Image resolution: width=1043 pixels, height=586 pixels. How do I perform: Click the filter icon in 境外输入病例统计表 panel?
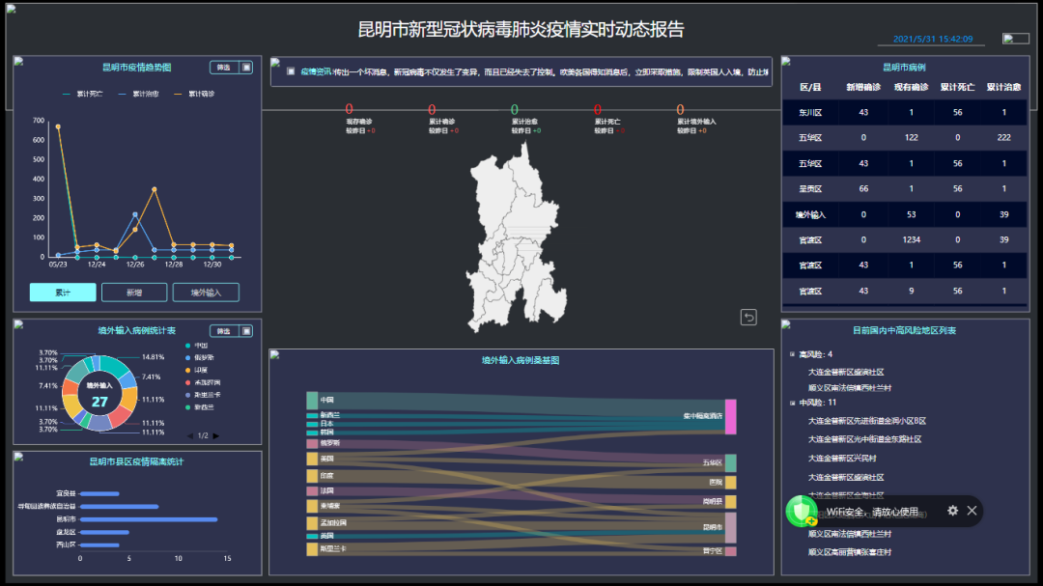click(x=248, y=331)
